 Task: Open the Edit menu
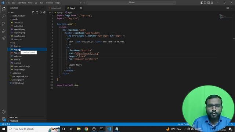click(14, 3)
